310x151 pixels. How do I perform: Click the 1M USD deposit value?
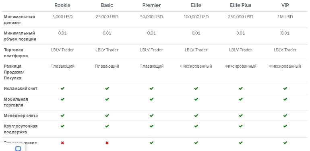(x=285, y=17)
